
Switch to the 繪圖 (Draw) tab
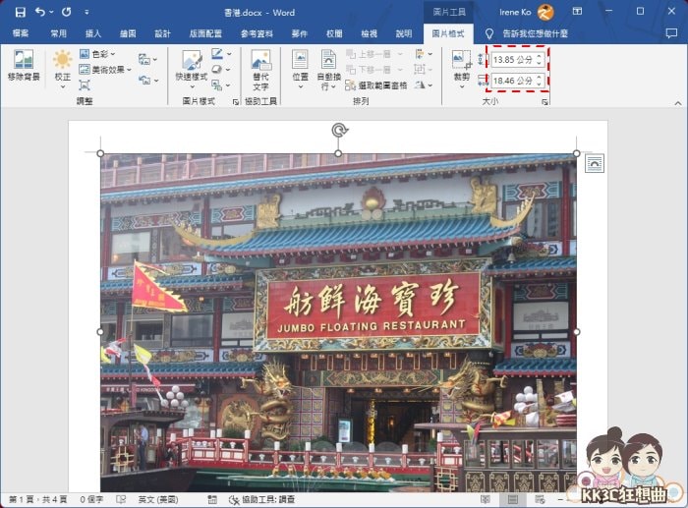[x=128, y=33]
